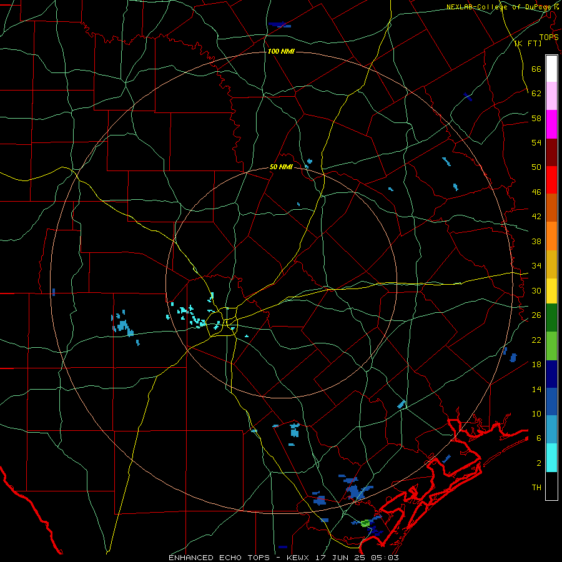Image resolution: width=562 pixels, height=562 pixels.
Task: Click the light green legend swatch
Action: [551, 346]
